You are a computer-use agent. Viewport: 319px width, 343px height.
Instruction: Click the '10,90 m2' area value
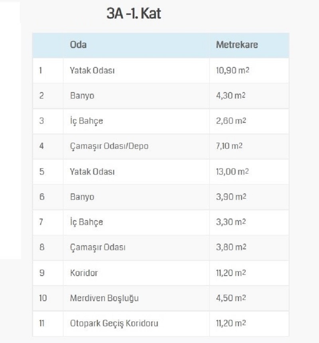pos(232,71)
